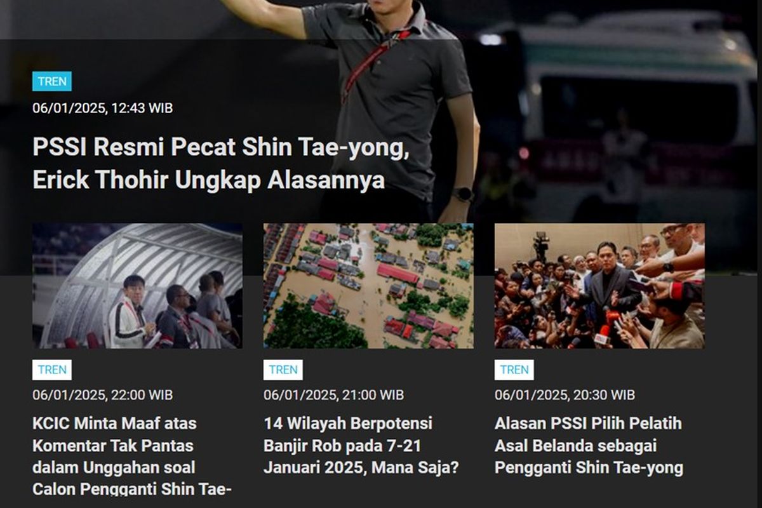
Task: Click 'Pengganti Shin Tae-yong' text in third article
Action: (x=589, y=468)
